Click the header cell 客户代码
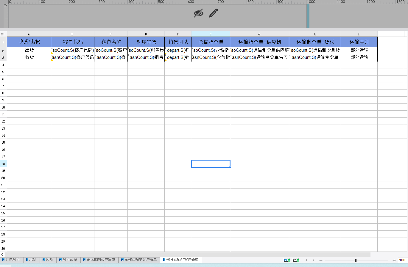Image resolution: width=408 pixels, height=267 pixels. [73, 42]
